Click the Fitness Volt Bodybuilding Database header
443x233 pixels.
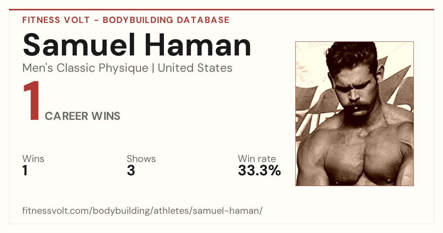point(126,20)
